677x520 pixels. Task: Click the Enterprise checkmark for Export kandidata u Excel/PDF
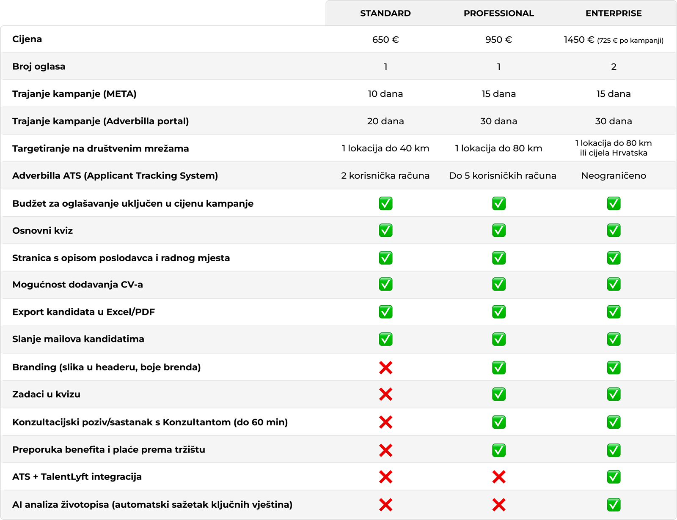614,312
